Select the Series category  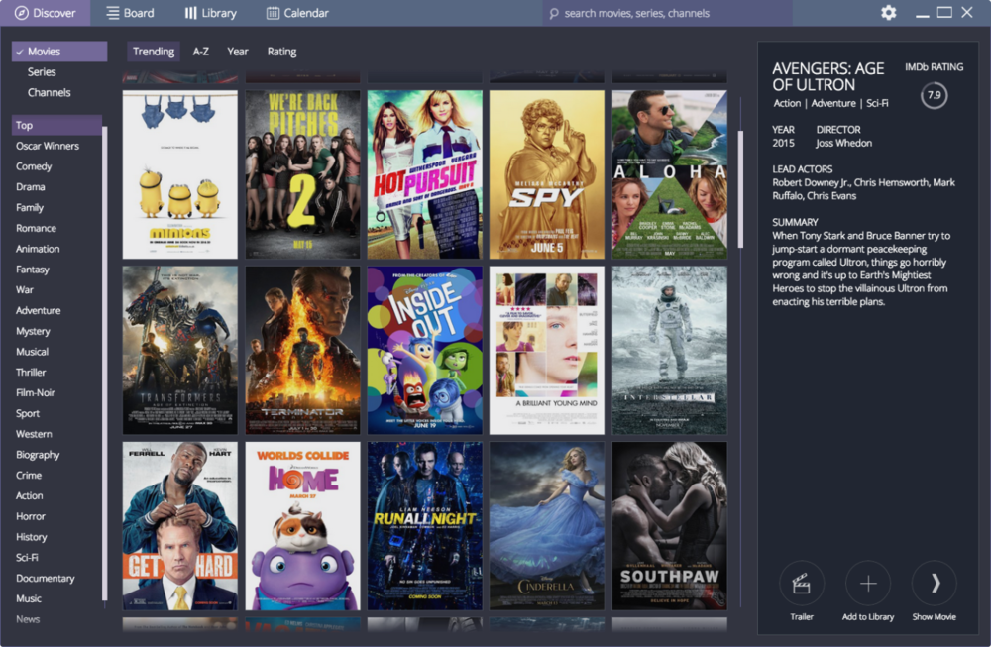click(42, 72)
